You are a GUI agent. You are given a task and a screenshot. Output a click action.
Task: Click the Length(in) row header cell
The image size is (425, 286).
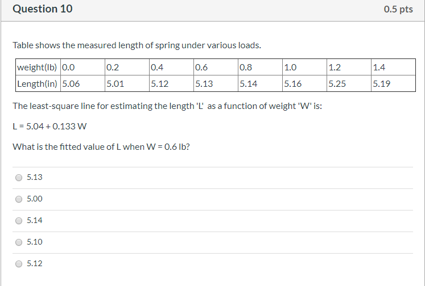point(37,84)
